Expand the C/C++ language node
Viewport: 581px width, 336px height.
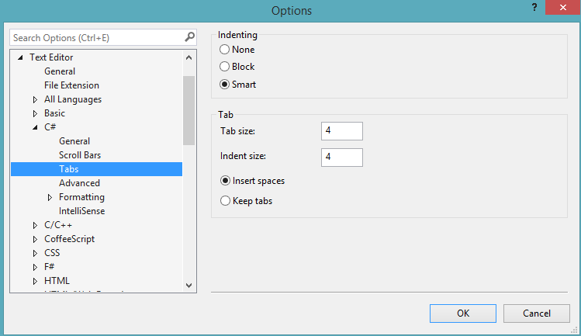pyautogui.click(x=35, y=225)
